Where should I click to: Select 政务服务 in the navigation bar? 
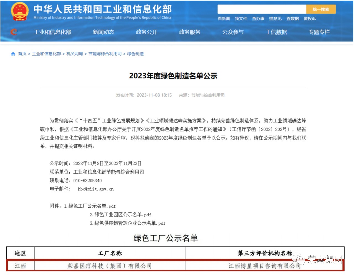[x=190, y=32]
